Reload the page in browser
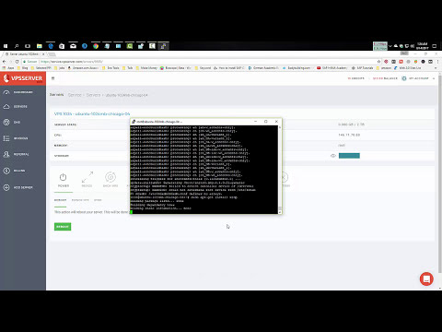This screenshot has width=442, height=332. tap(17, 62)
